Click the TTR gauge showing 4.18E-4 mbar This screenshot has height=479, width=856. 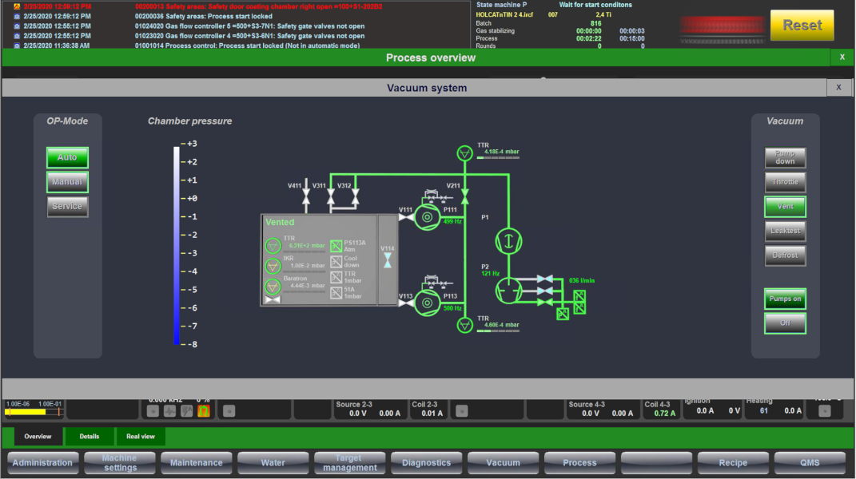pos(464,151)
